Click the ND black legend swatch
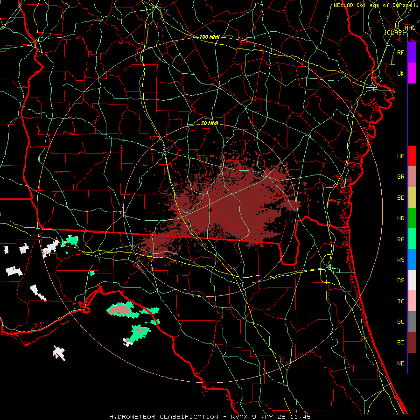The image size is (420, 420). (412, 363)
